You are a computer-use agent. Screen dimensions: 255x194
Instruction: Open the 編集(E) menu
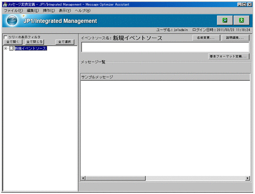[33, 10]
